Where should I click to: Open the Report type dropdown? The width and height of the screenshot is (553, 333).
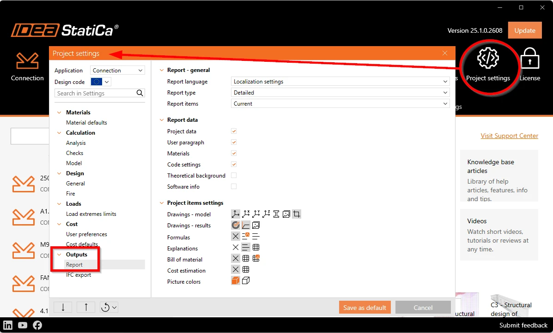coord(340,93)
